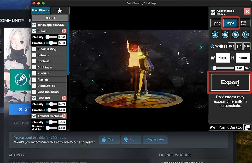Adjust the Bloom Threshold slider
The width and height of the screenshot is (252, 163).
pyautogui.click(x=51, y=43)
